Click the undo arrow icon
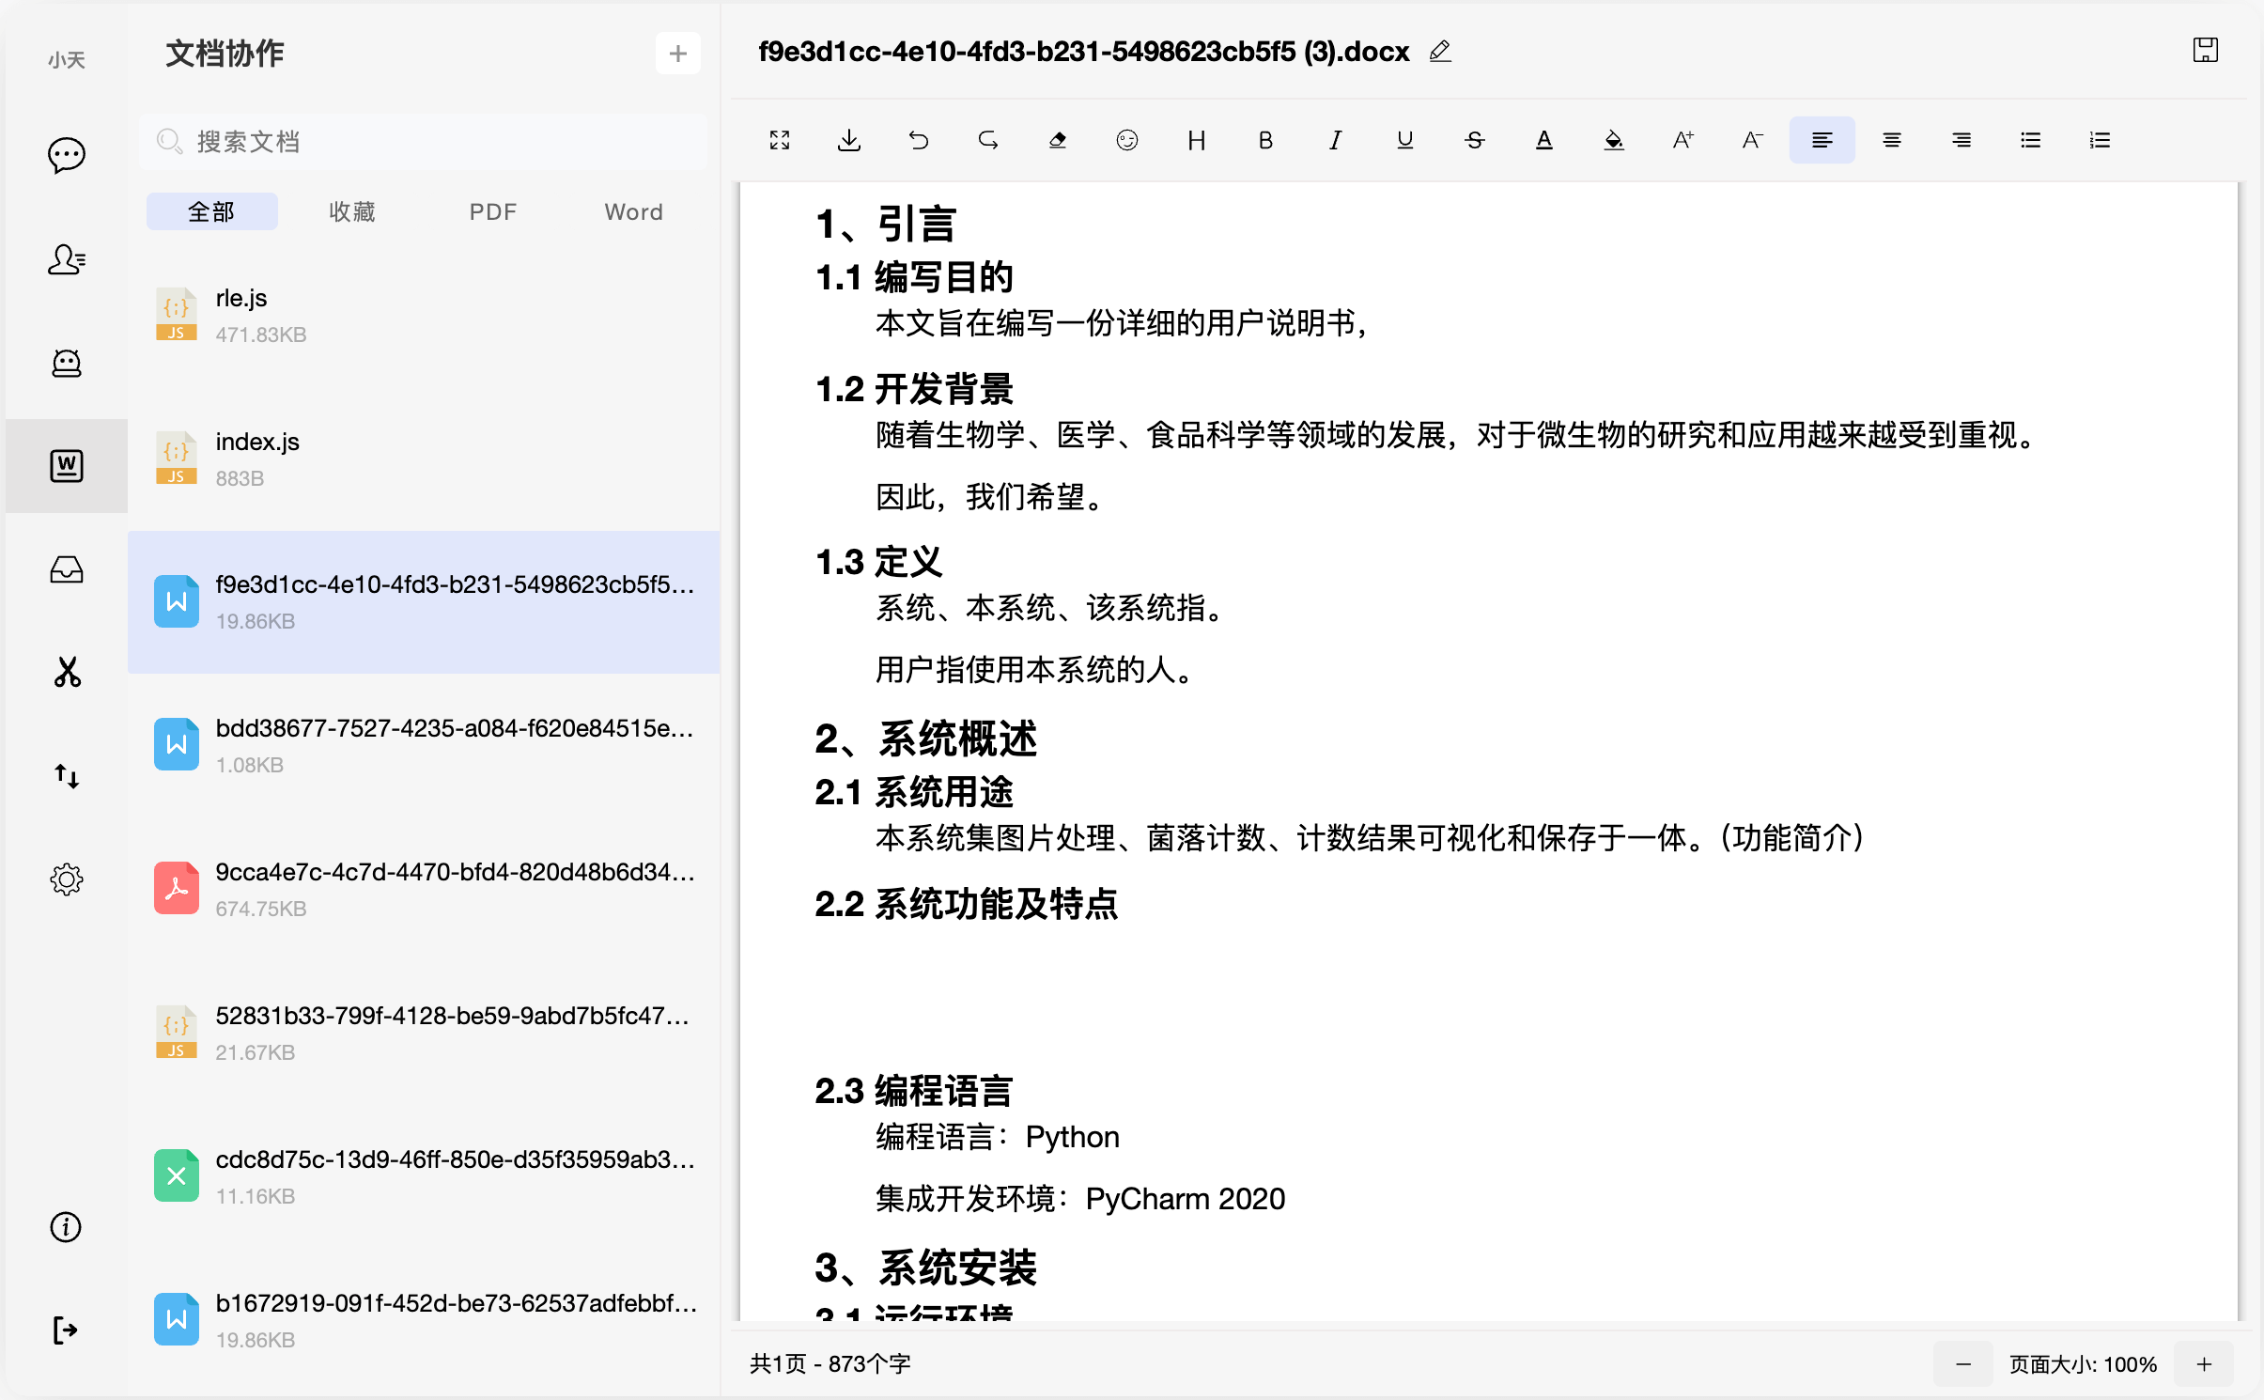The height and width of the screenshot is (1400, 2264). 919,141
